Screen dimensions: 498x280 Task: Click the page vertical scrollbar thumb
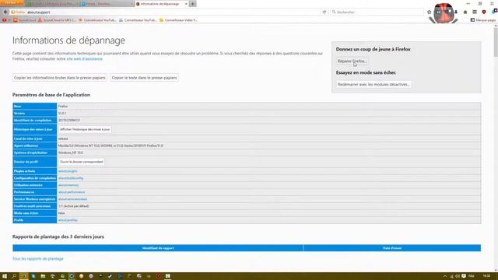pyautogui.click(x=496, y=42)
